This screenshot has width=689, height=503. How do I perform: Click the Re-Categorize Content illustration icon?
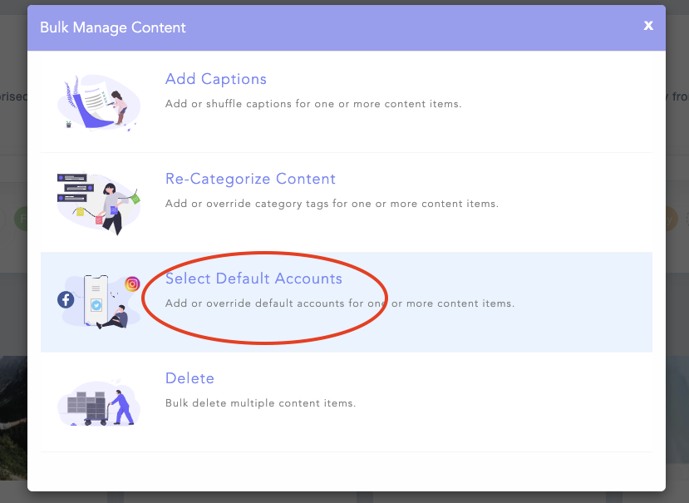(x=98, y=202)
